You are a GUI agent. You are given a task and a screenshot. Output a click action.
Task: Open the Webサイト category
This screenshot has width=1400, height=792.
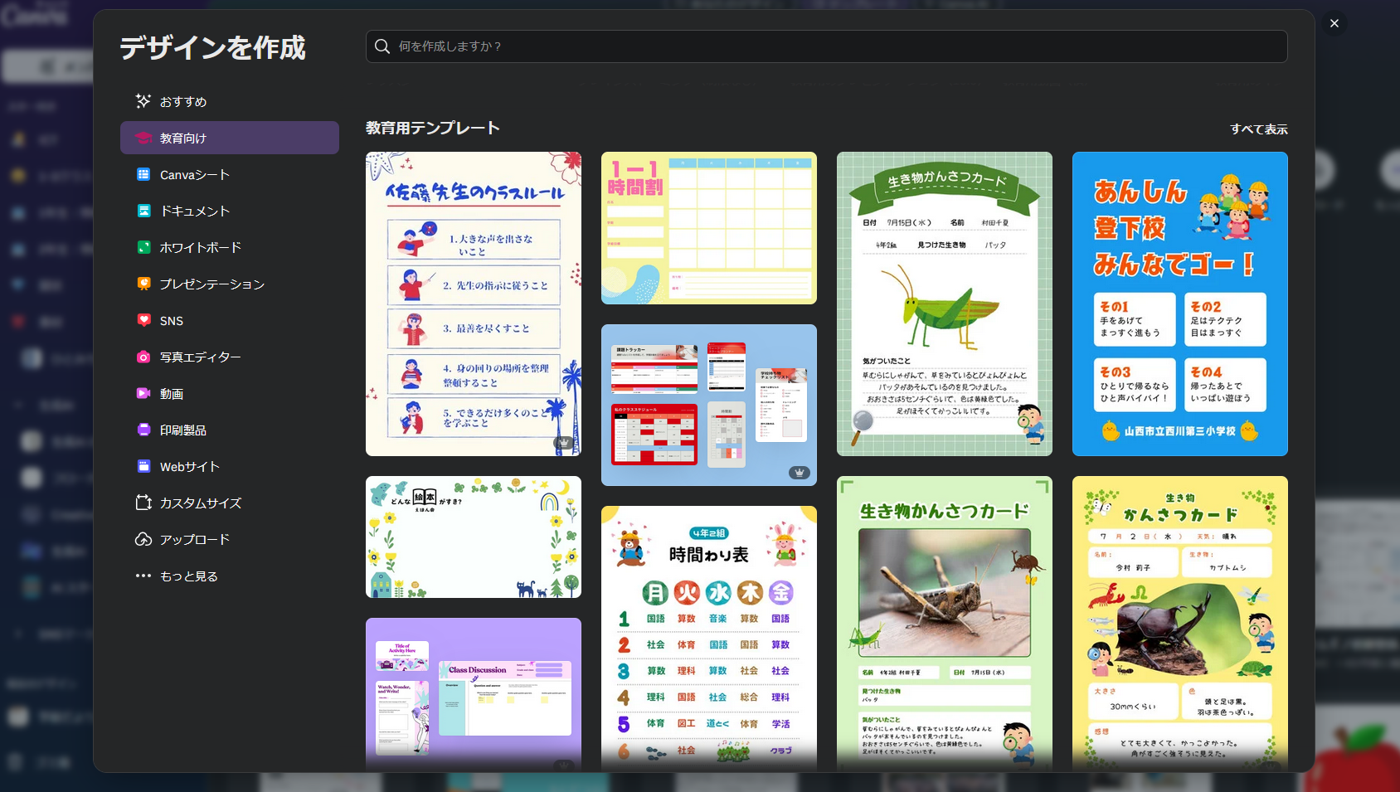[x=230, y=466]
